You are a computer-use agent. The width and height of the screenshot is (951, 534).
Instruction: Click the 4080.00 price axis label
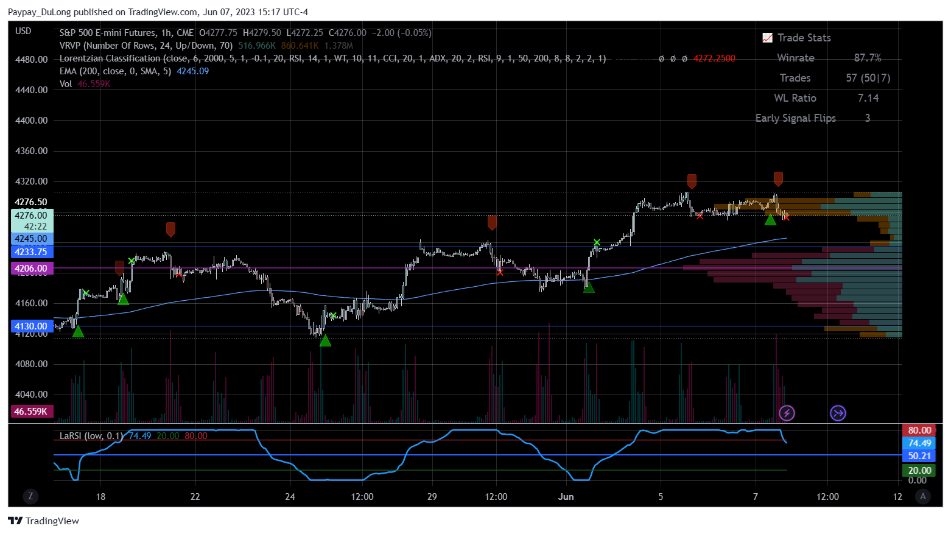[x=31, y=364]
